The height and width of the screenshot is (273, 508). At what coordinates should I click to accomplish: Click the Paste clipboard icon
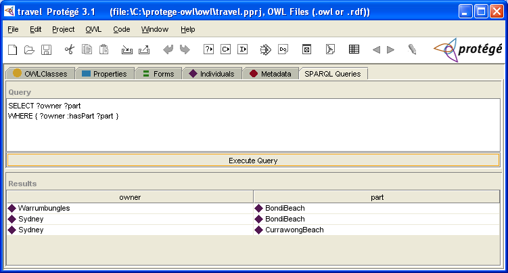pyautogui.click(x=104, y=49)
